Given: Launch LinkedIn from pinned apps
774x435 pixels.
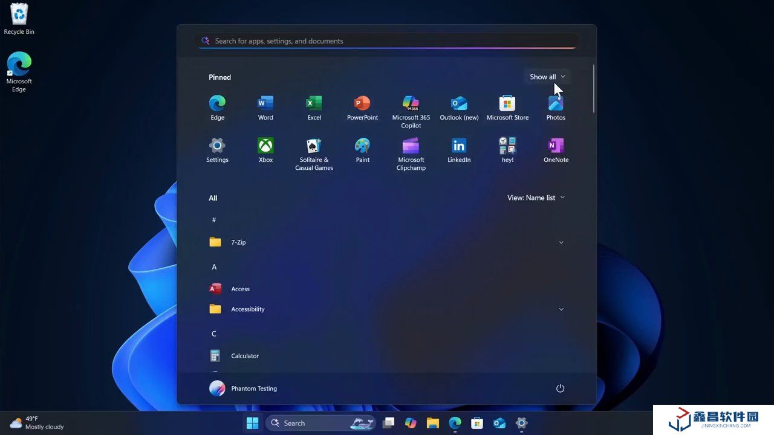Looking at the screenshot, I should [x=459, y=150].
